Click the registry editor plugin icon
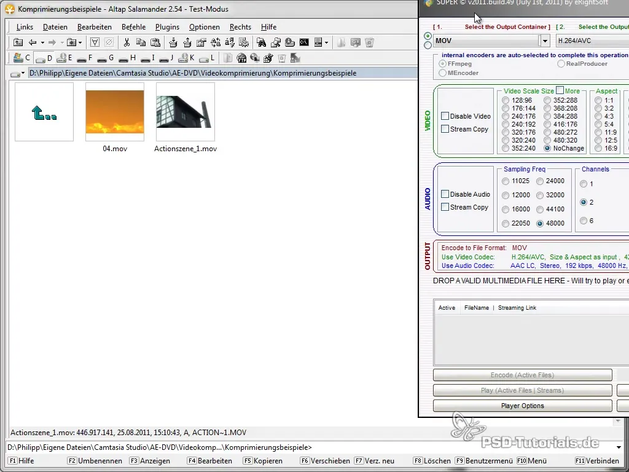The height and width of the screenshot is (472, 629). coord(268,58)
